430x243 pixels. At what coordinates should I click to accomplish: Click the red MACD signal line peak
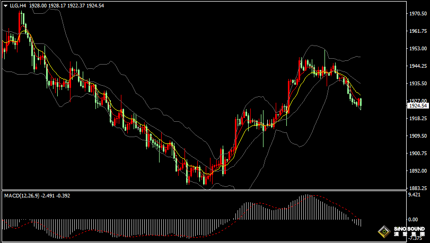pos(313,195)
